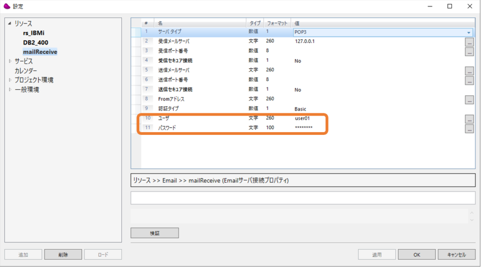Select the 受信セキュア接続 property name
Screen dimensions: 482x267
(x=175, y=61)
